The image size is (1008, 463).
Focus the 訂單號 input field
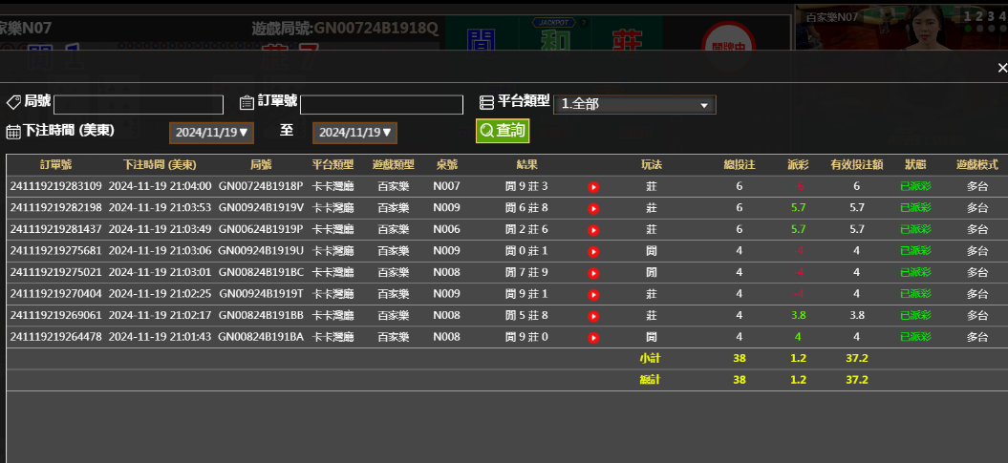pos(381,105)
